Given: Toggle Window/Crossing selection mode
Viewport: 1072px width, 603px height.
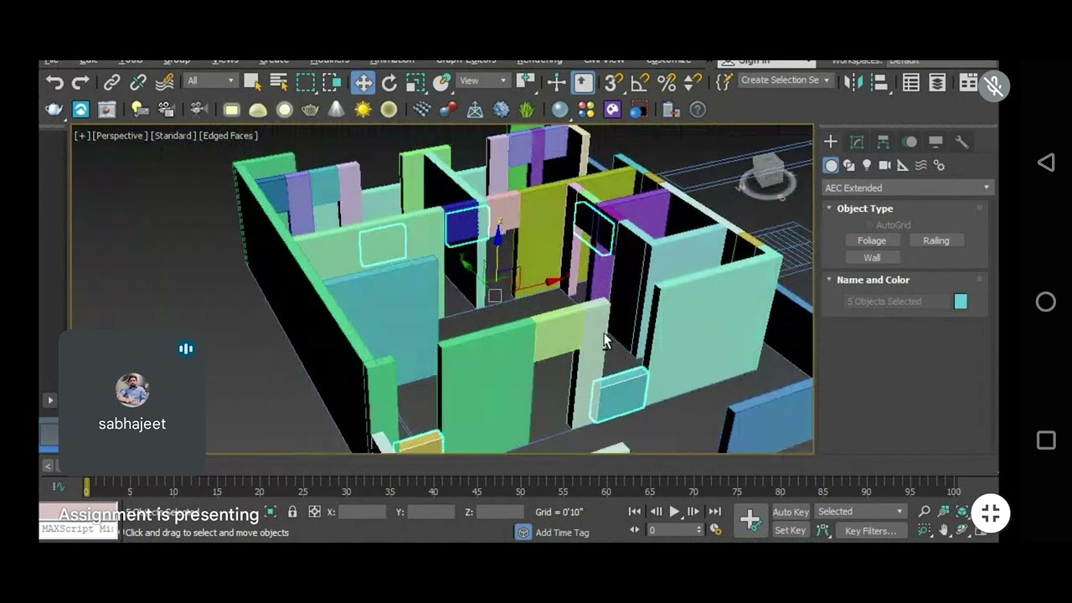Looking at the screenshot, I should click(x=332, y=82).
